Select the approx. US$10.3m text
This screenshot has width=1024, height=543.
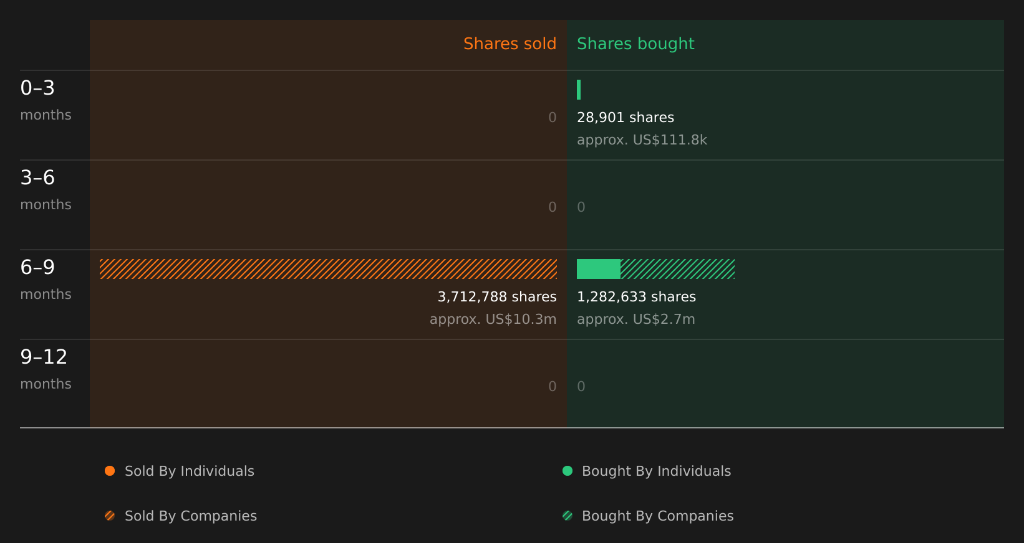pyautogui.click(x=493, y=319)
